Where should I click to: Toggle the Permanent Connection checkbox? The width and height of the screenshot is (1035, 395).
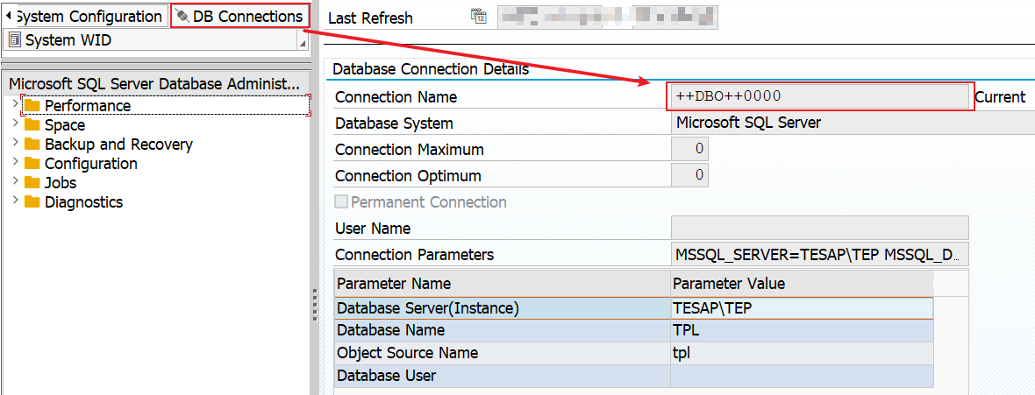341,201
